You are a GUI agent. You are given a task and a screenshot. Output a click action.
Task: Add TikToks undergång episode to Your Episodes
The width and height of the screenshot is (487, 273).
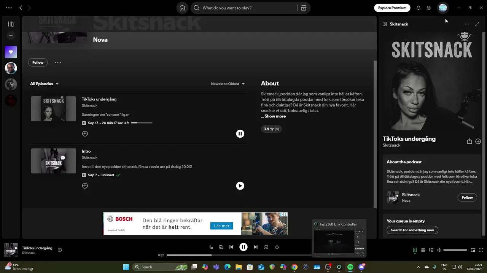pos(85,133)
